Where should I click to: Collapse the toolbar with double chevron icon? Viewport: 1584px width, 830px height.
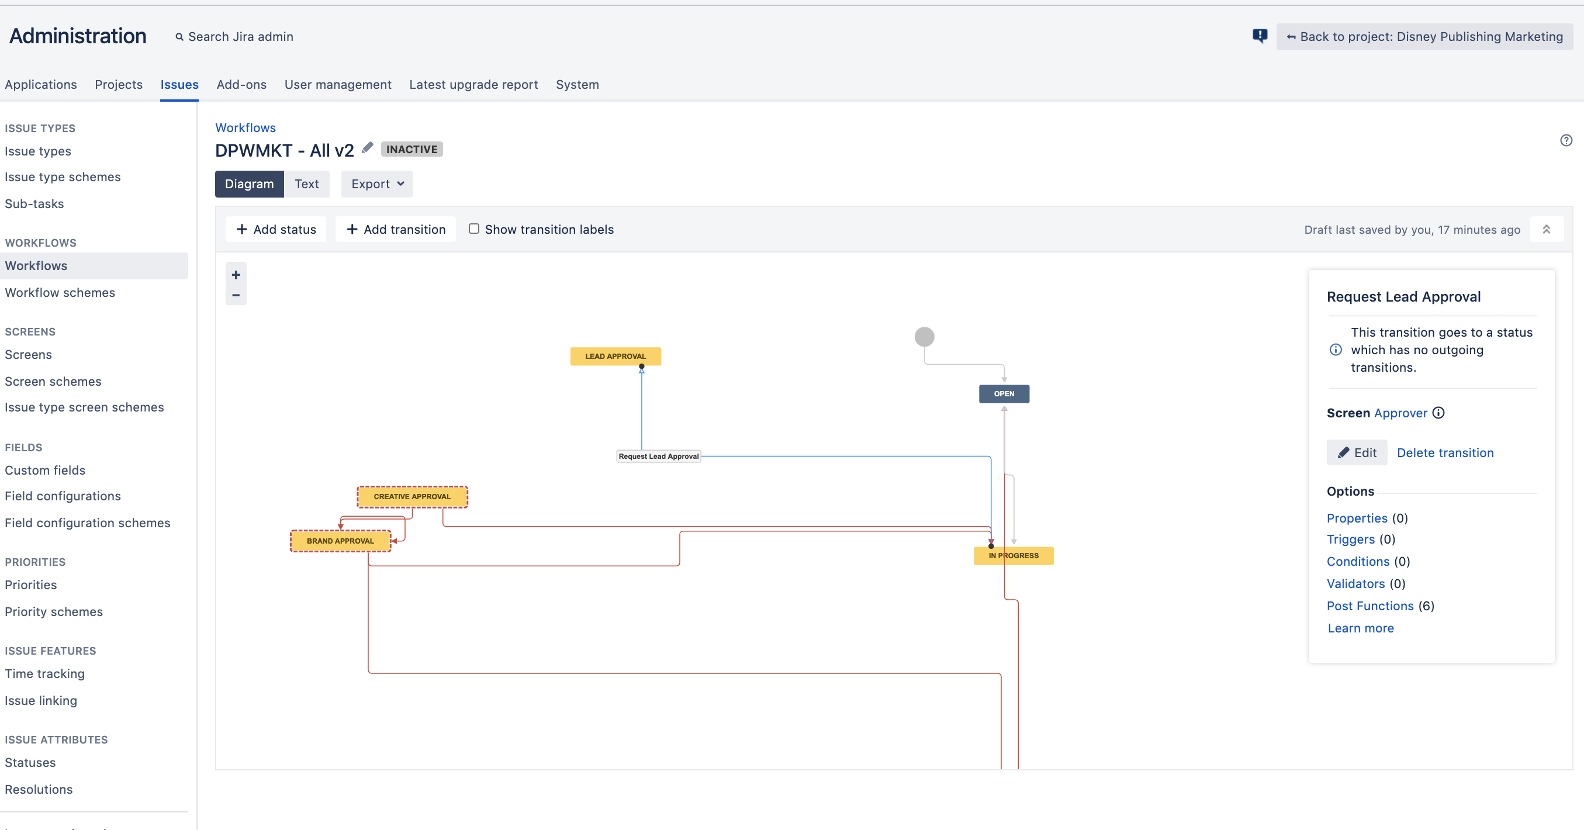click(1547, 229)
